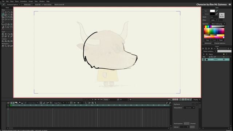Pick stroke color with eyedropper icon
Viewport: 233px width, 131px height.
(x=217, y=14)
